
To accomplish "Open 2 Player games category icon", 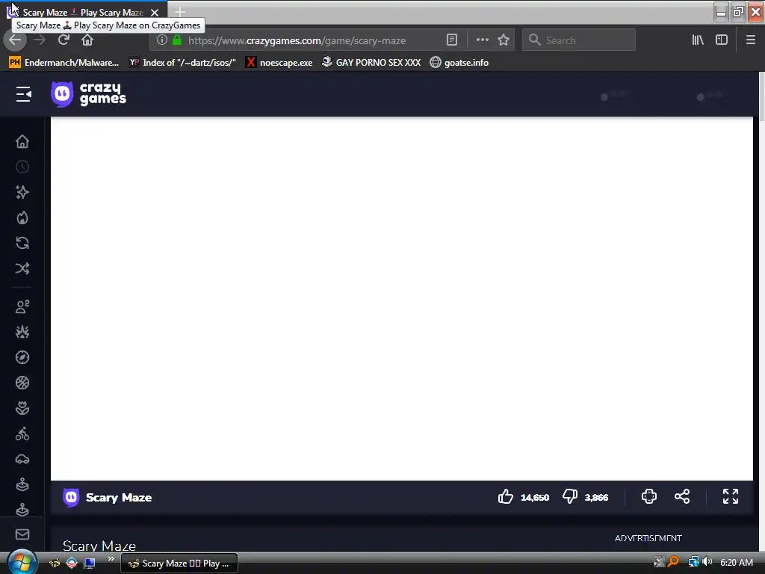I will click(22, 306).
